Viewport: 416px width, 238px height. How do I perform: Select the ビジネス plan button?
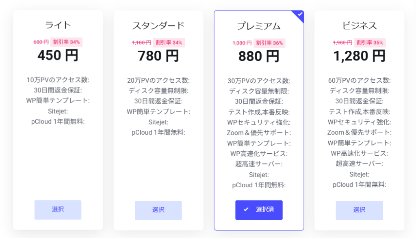pos(359,210)
